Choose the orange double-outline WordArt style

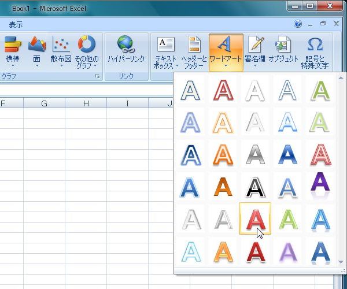coord(223,154)
